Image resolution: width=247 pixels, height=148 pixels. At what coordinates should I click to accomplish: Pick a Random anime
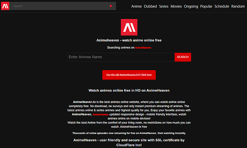238,6
